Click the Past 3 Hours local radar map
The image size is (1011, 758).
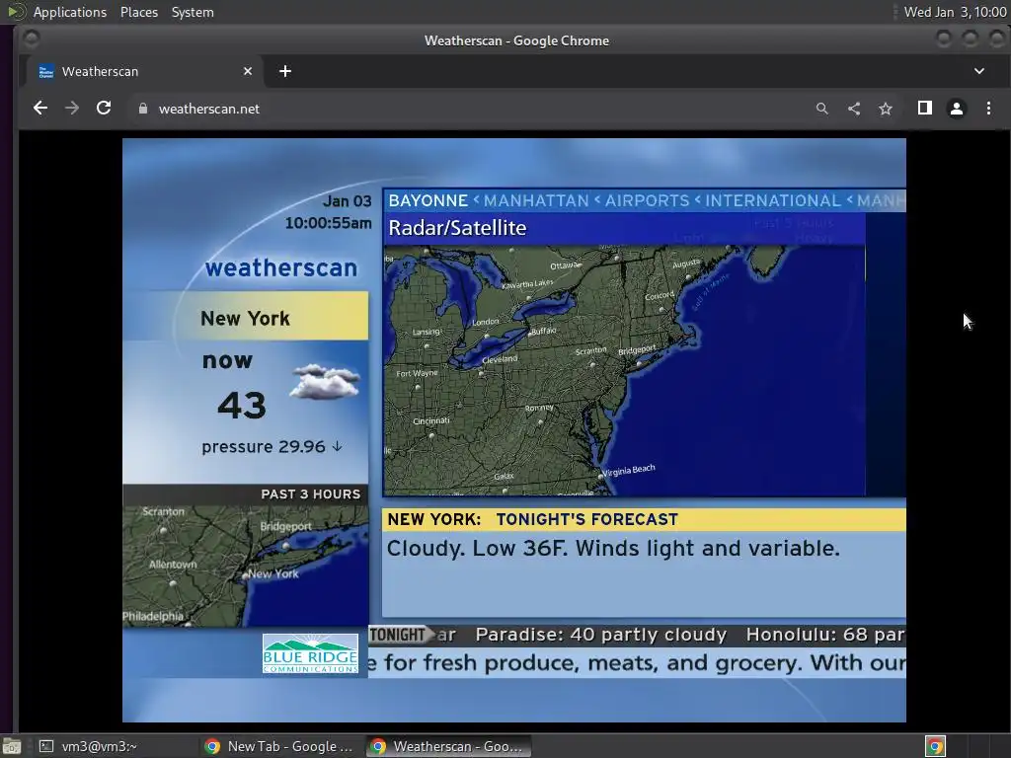point(246,566)
